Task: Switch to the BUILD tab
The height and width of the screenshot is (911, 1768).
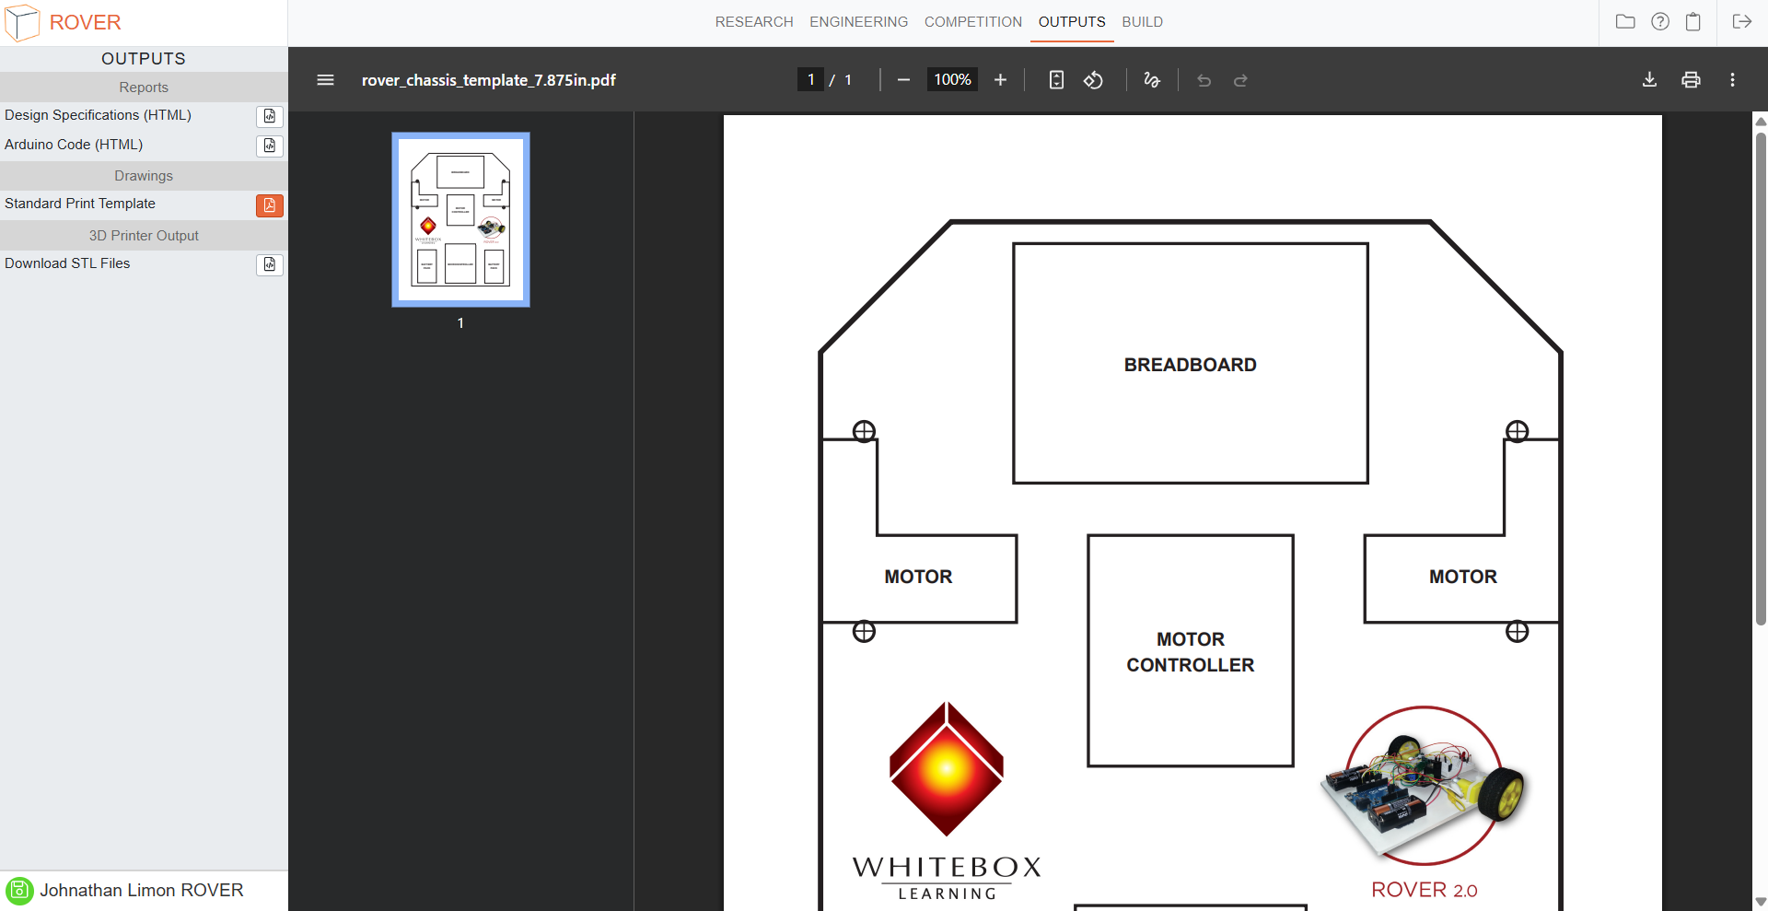Action: click(1142, 22)
